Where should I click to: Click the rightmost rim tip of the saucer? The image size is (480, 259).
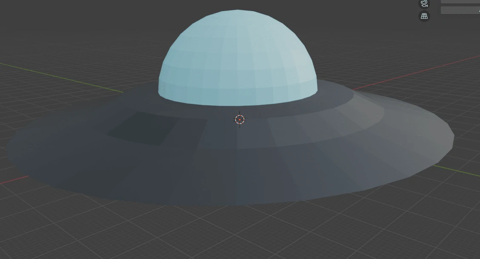[x=453, y=137]
